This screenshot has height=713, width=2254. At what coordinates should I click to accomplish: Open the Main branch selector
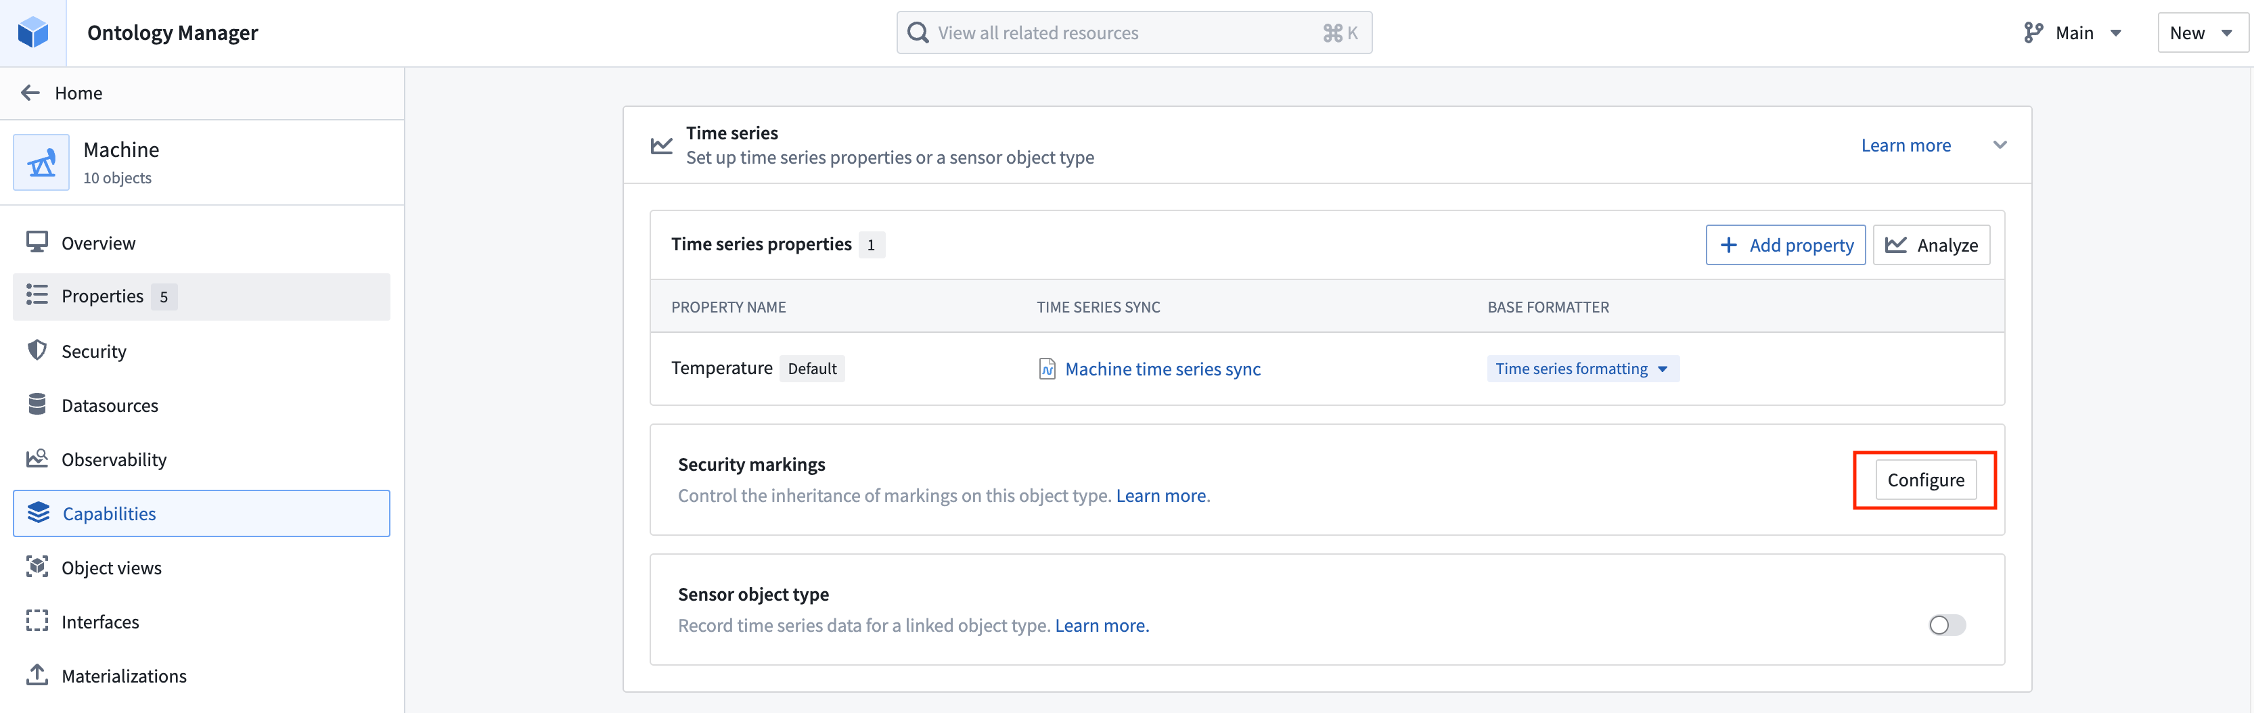tap(2075, 32)
